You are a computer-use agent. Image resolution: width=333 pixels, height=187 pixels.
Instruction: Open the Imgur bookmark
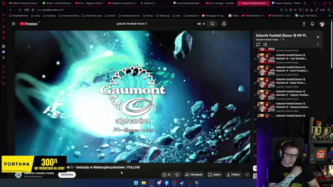tap(306, 16)
